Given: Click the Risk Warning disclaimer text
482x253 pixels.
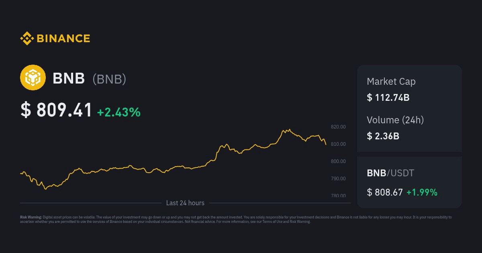Looking at the screenshot, I should 236,219.
